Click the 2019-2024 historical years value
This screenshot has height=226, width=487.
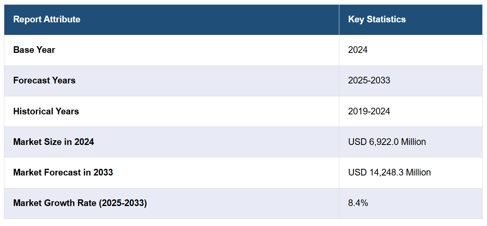pos(369,111)
